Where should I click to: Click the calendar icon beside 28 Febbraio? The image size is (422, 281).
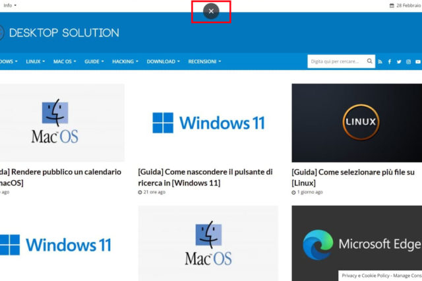click(392, 5)
